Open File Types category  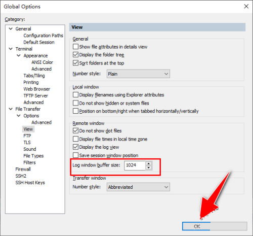[x=33, y=156]
